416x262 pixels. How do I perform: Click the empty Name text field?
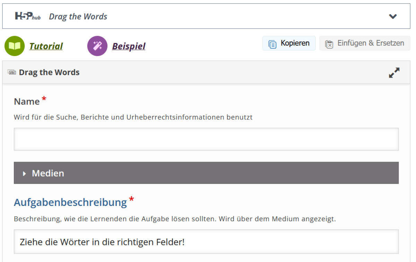pyautogui.click(x=206, y=139)
